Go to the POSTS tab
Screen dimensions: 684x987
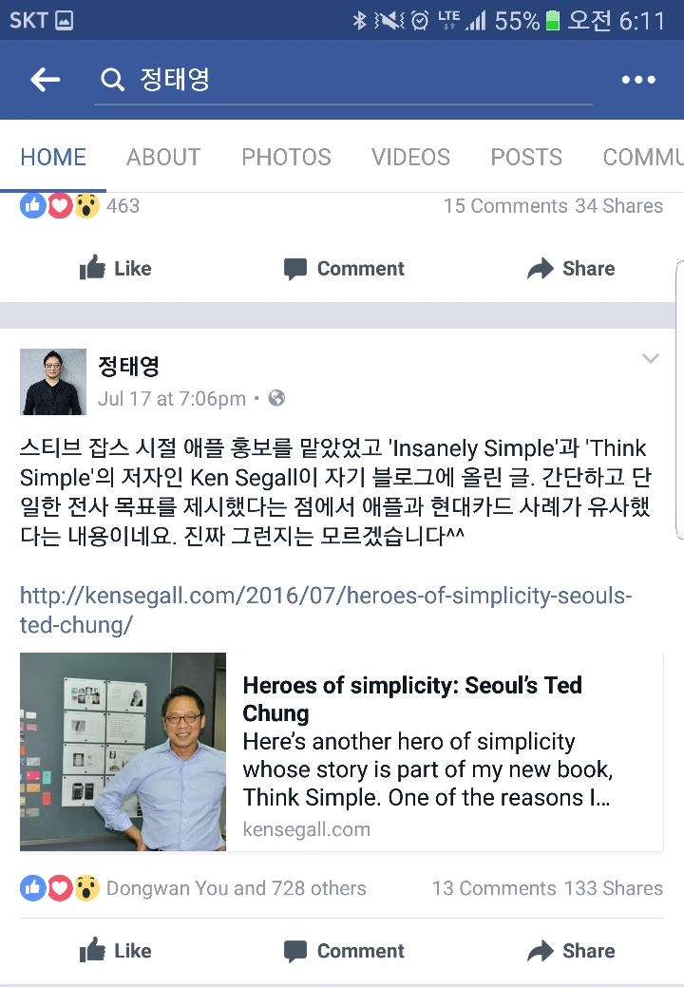(526, 157)
